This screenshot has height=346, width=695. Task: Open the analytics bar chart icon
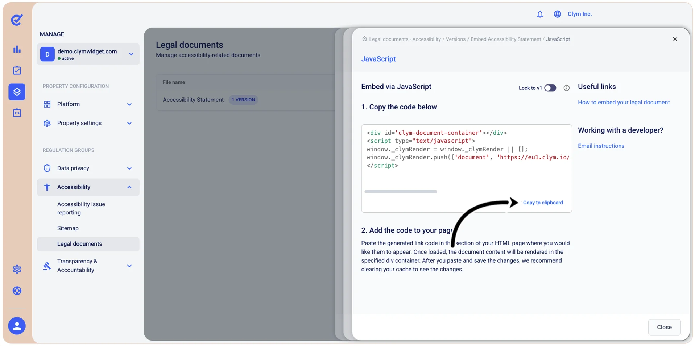click(17, 49)
